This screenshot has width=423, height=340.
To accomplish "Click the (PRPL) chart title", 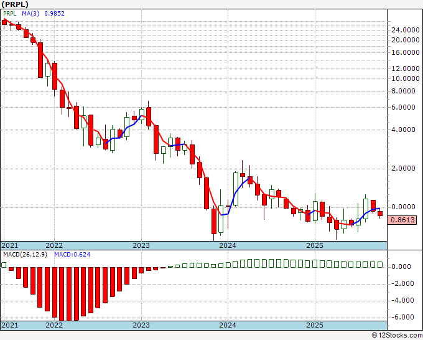I will click(15, 4).
